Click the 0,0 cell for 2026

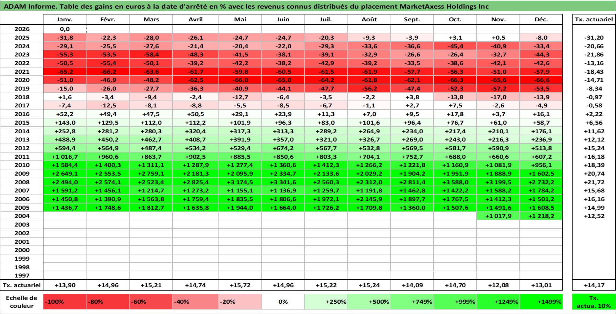point(65,29)
